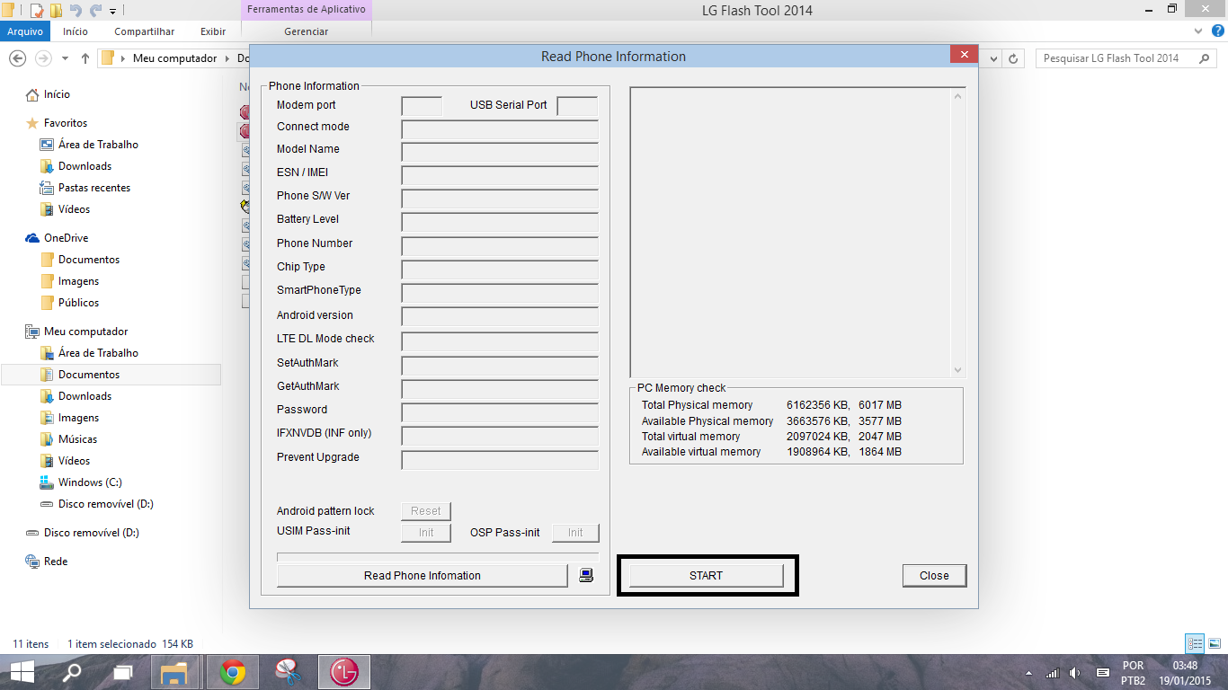Click the log area scroll up arrow
This screenshot has width=1228, height=690.
click(957, 96)
